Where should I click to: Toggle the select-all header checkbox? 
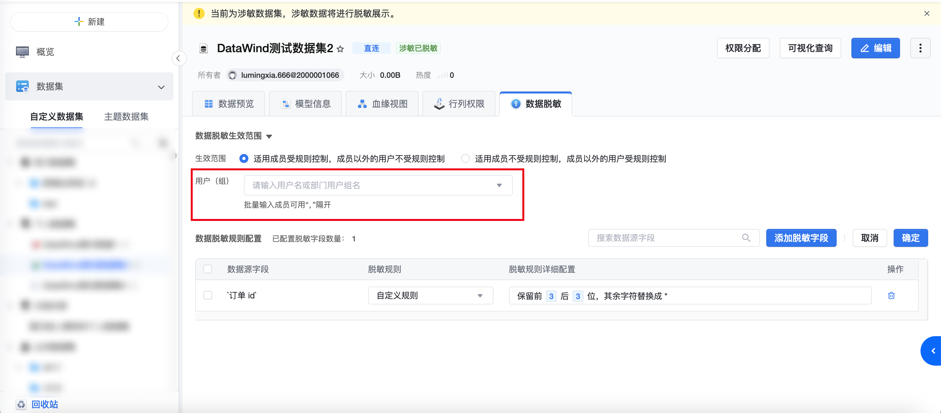(x=207, y=269)
